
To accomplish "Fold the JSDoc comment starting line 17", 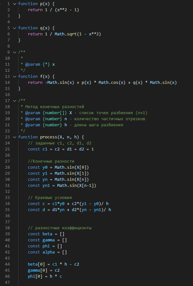I will [15, 101].
